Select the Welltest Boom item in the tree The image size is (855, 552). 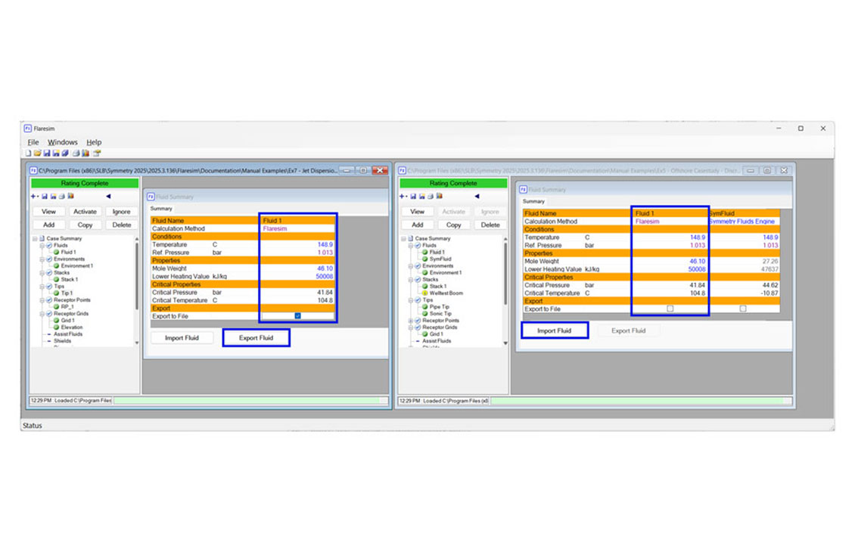(446, 293)
